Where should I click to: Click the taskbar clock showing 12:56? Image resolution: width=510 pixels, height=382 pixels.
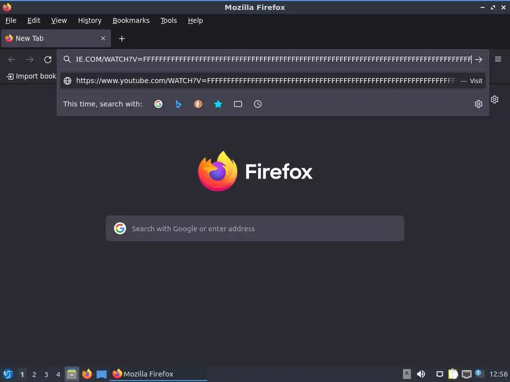(498, 374)
